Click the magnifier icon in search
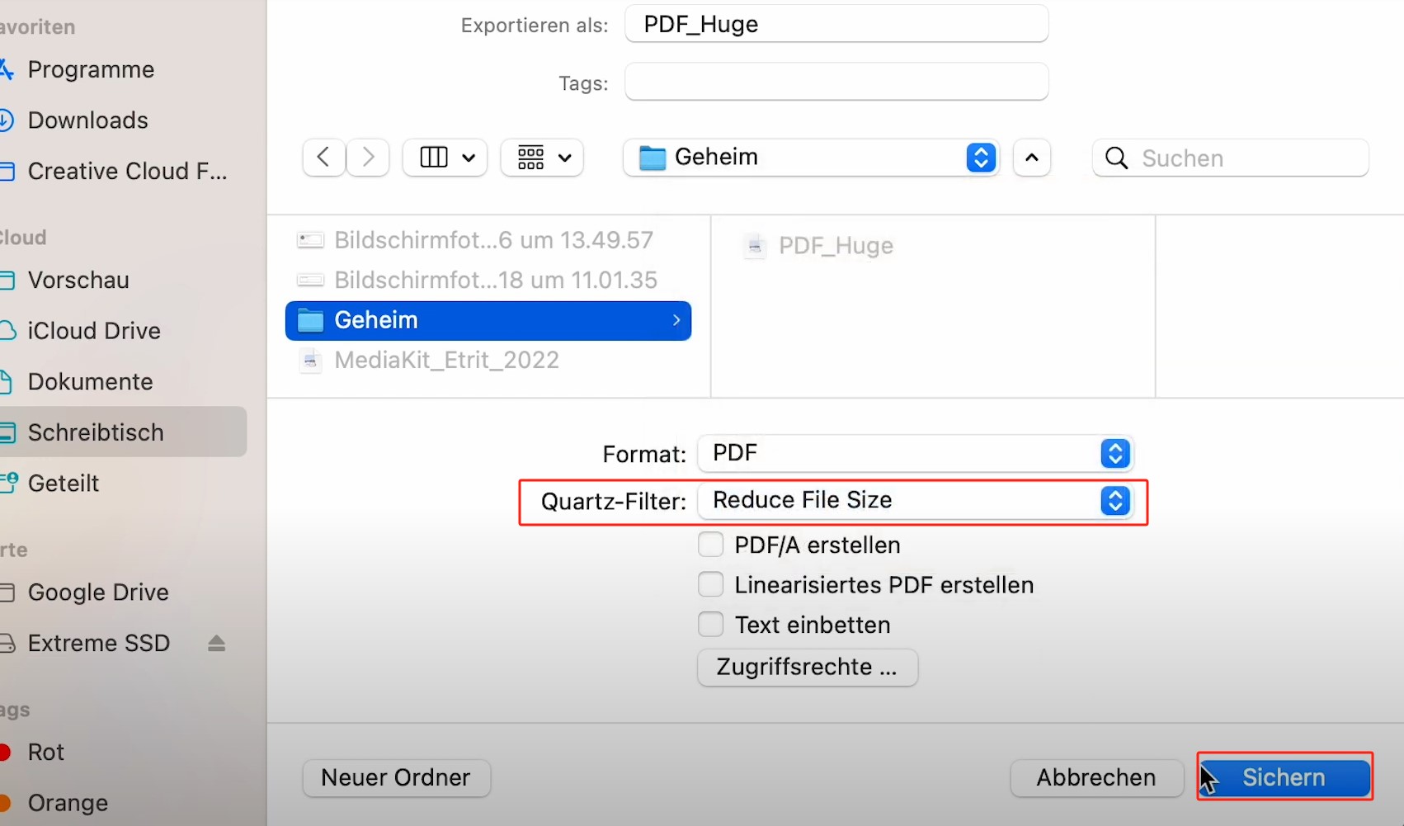Image resolution: width=1404 pixels, height=826 pixels. click(1116, 158)
